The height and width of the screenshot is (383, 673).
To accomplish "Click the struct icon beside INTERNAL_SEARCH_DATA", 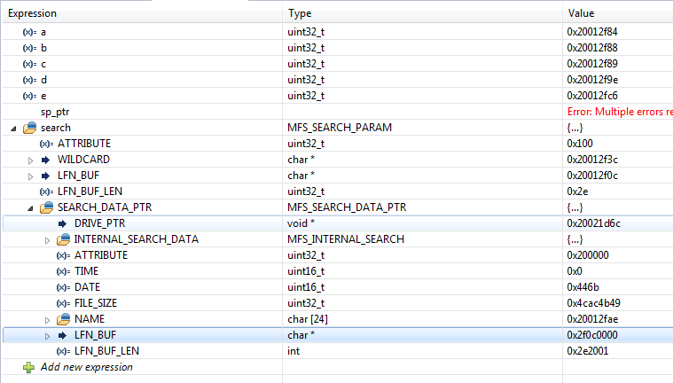I will point(63,239).
